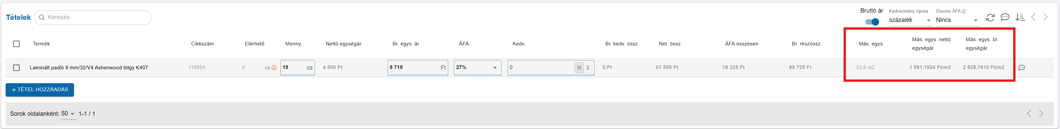Expand the 27% ÁFA dropdown

point(477,68)
